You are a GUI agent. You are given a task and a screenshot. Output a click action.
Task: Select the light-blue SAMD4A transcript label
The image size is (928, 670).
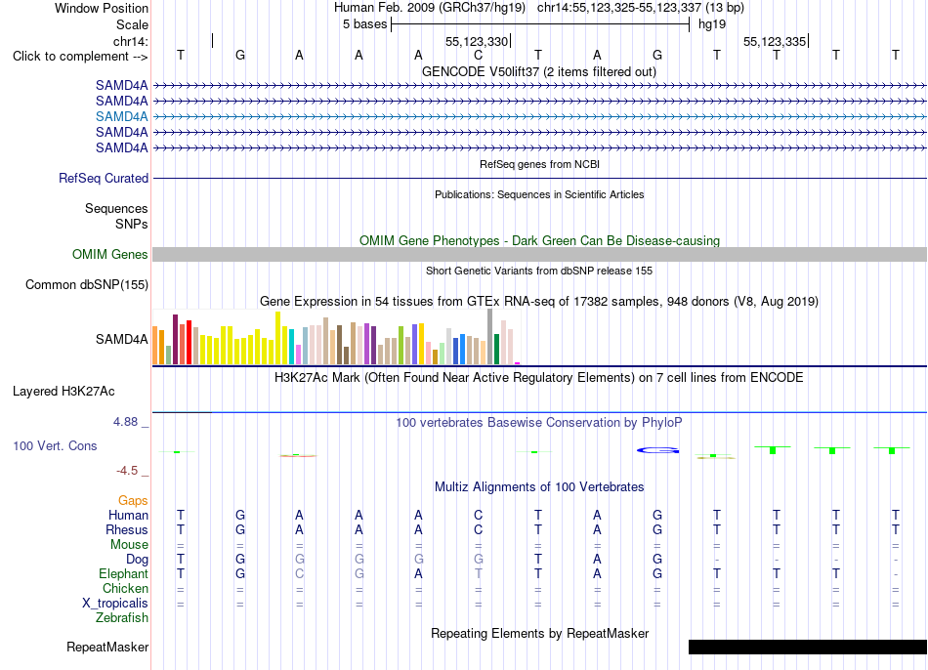(121, 116)
